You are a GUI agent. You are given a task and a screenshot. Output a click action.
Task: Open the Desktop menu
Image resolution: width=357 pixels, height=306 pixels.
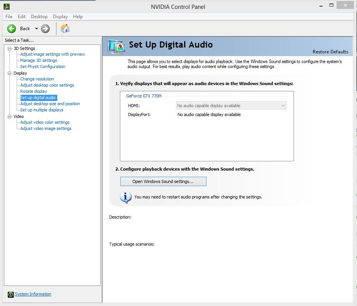tap(39, 17)
